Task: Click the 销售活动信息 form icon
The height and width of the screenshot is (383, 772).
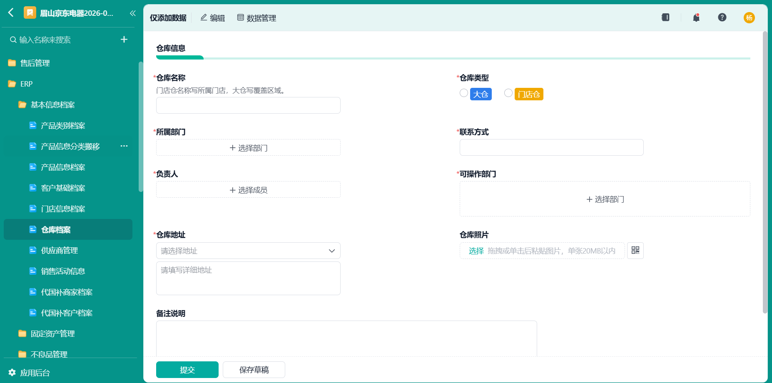Action: tap(33, 271)
